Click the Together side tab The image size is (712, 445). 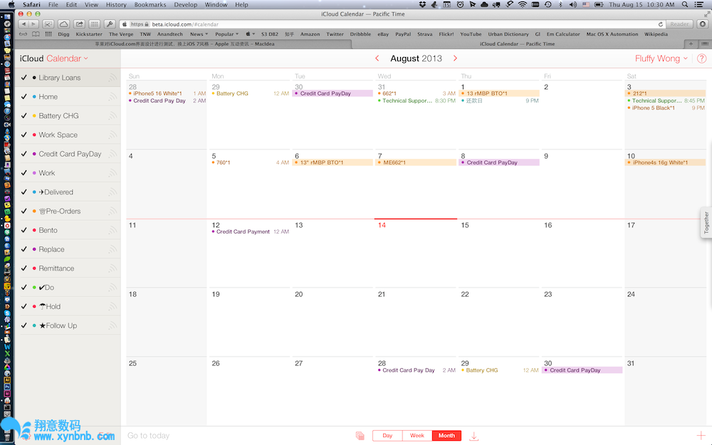[x=706, y=222]
